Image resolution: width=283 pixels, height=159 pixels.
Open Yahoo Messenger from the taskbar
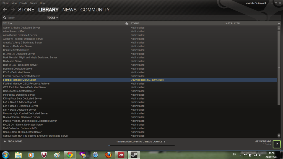[x=82, y=155]
